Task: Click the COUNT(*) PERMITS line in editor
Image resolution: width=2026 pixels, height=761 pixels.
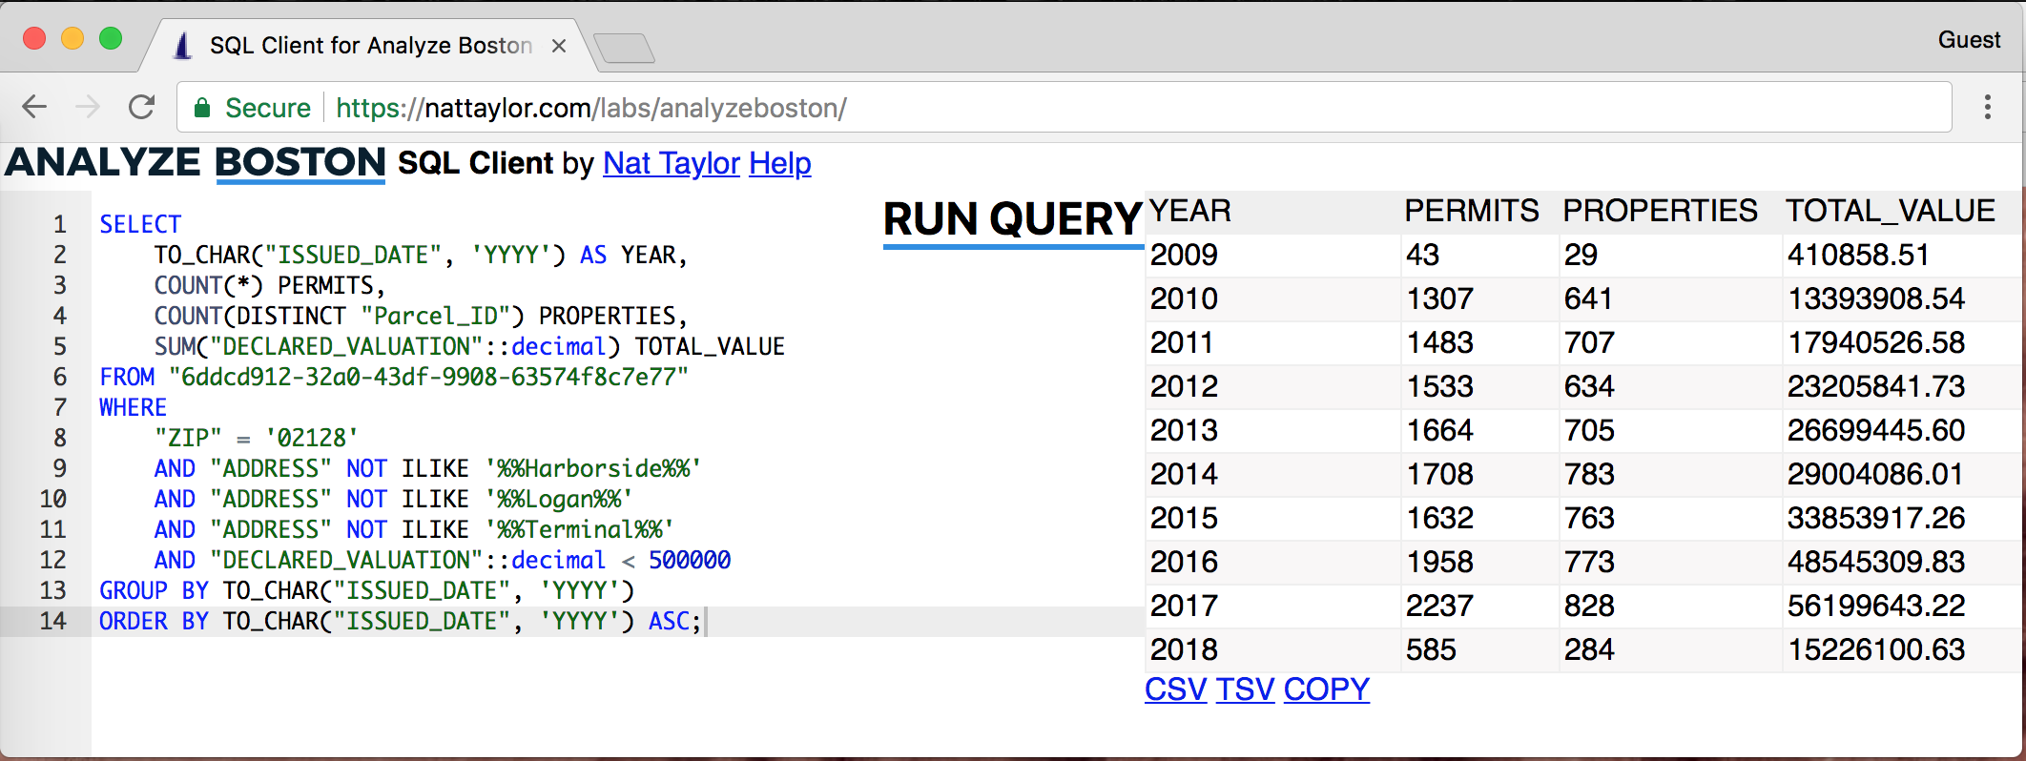Action: pyautogui.click(x=270, y=285)
